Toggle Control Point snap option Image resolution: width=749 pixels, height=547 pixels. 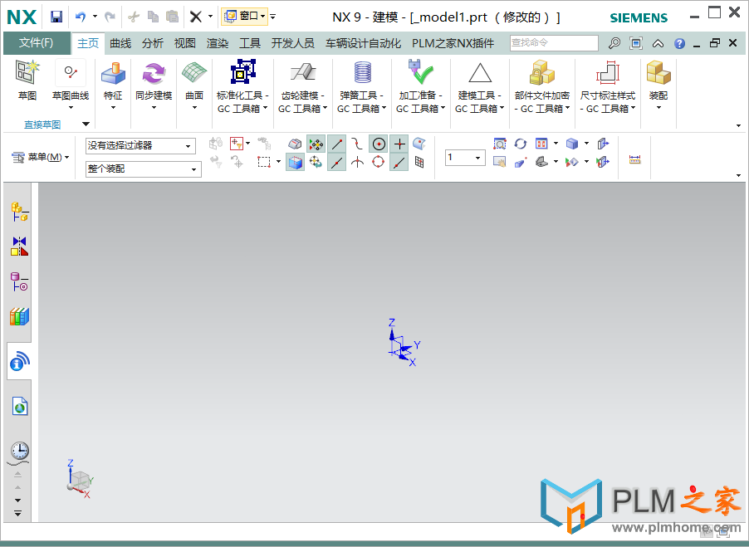tap(358, 144)
